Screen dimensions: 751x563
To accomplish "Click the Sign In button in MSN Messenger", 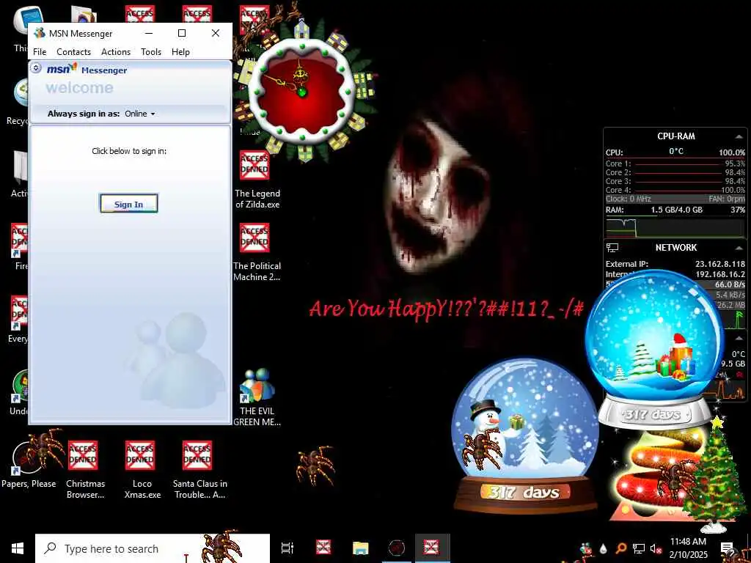I will pos(128,204).
